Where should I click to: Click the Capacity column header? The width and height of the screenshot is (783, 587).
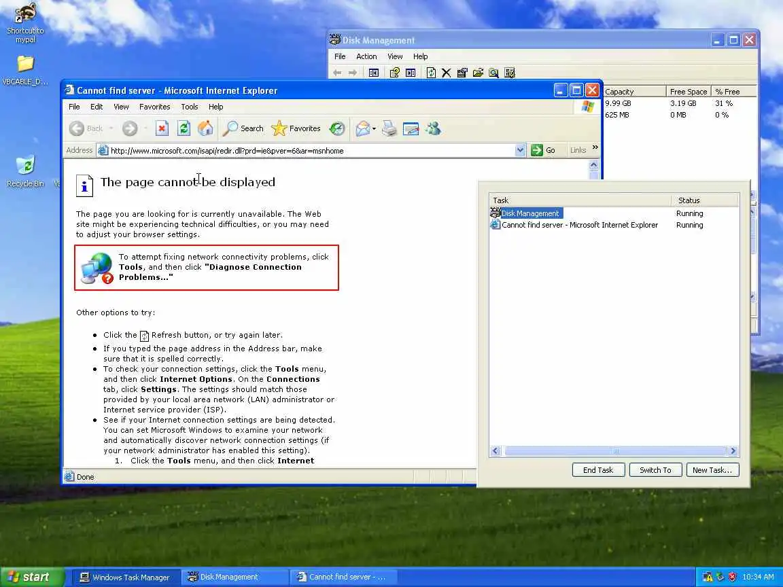pyautogui.click(x=635, y=91)
